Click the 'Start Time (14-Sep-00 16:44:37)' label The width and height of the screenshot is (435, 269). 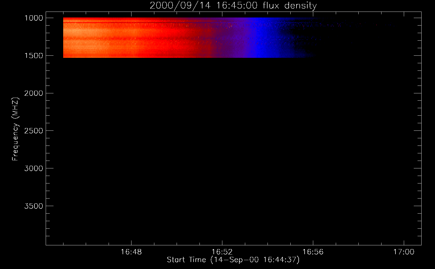[233, 260]
